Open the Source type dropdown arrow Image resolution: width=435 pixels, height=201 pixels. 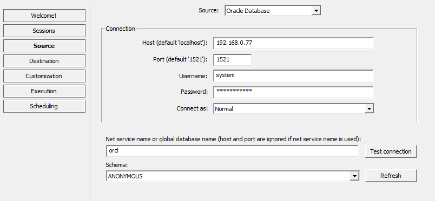click(x=316, y=11)
